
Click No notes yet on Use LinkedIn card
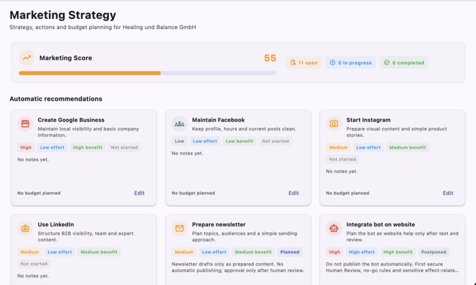click(x=33, y=276)
